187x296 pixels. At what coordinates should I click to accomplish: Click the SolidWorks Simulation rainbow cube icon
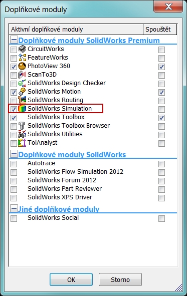[x=22, y=109]
